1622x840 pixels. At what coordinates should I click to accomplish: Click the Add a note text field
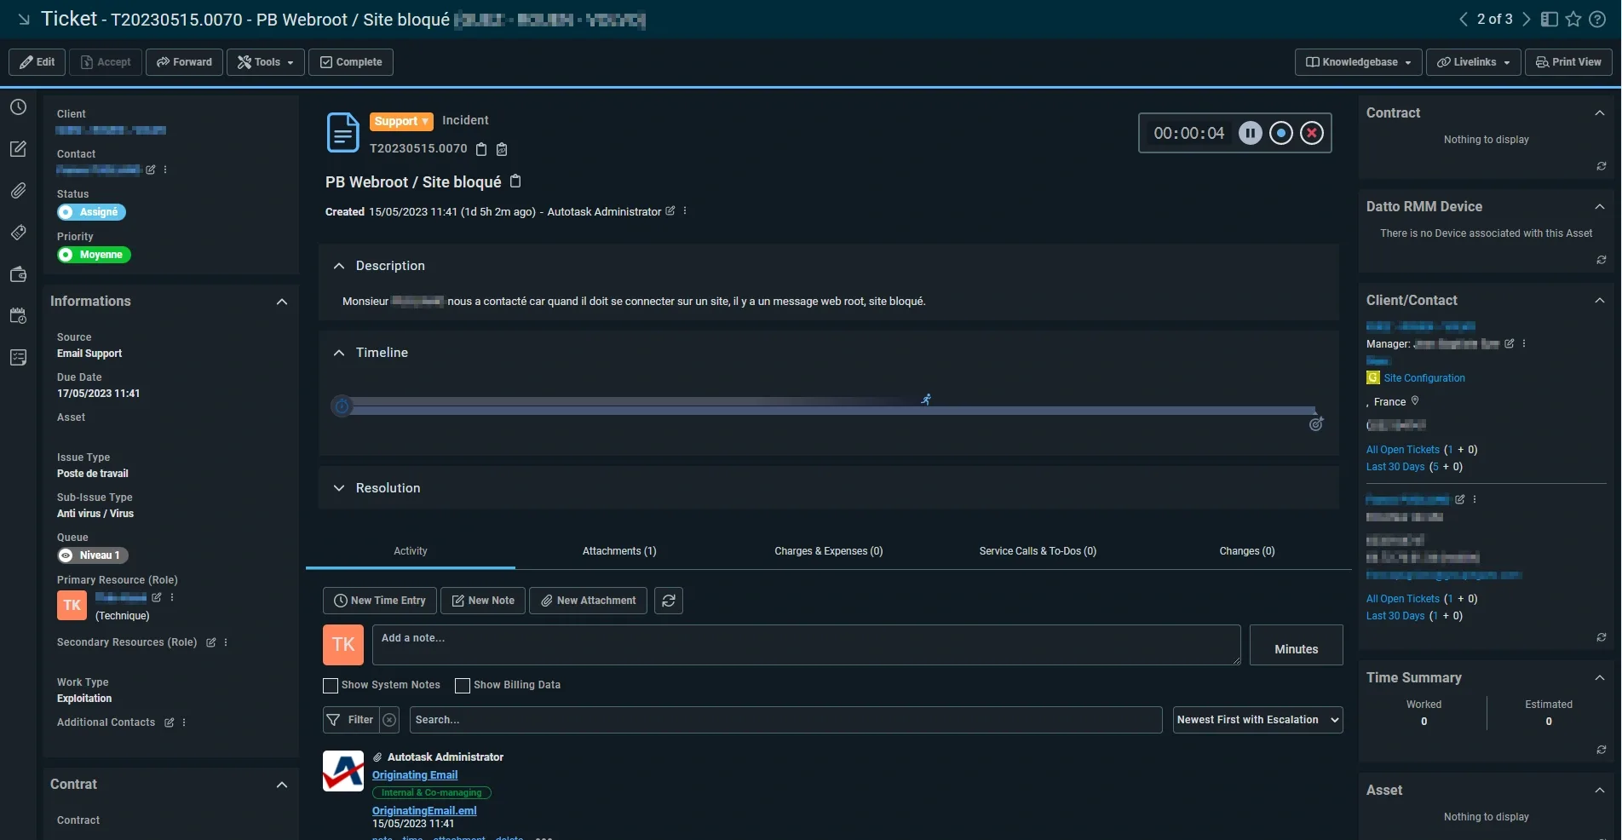pyautogui.click(x=806, y=645)
